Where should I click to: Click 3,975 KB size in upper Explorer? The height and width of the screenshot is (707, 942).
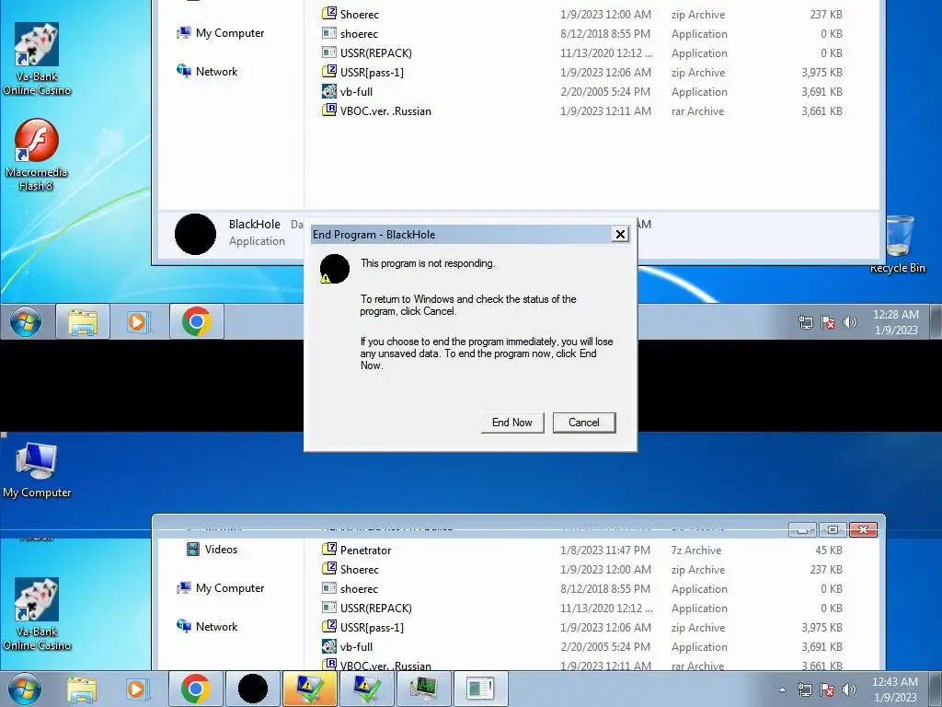pyautogui.click(x=821, y=72)
